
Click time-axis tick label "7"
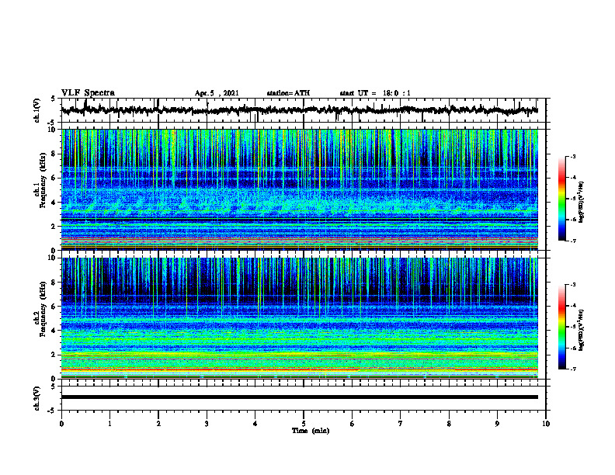point(401,424)
